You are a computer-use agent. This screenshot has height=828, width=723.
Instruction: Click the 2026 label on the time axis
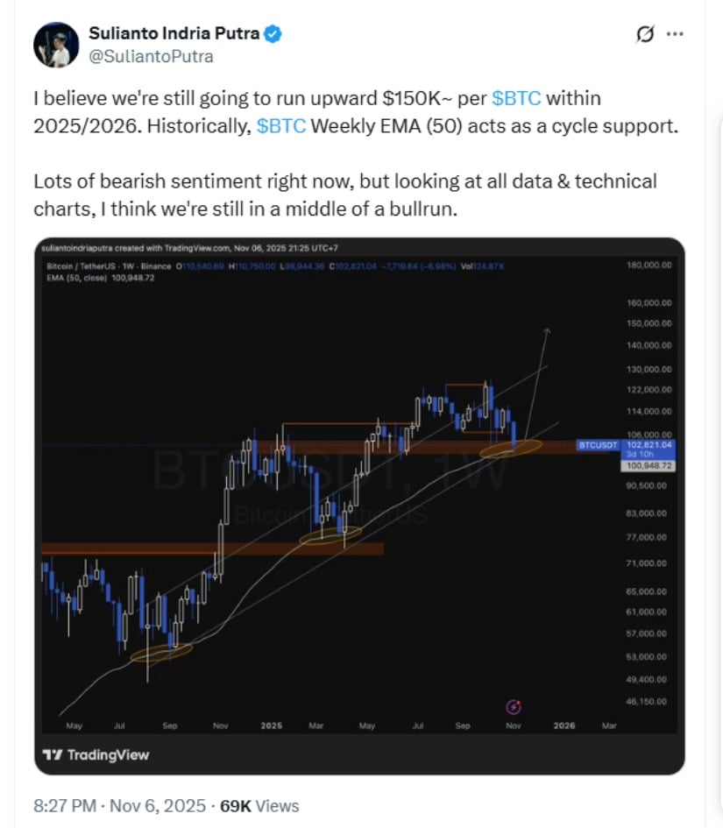564,726
